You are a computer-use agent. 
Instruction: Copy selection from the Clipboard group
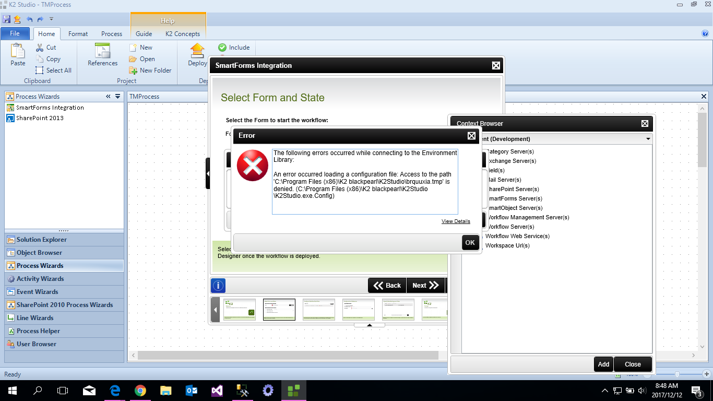tap(48, 59)
